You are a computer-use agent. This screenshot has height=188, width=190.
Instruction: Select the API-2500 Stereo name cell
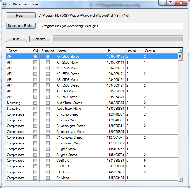pyautogui.click(x=81, y=57)
